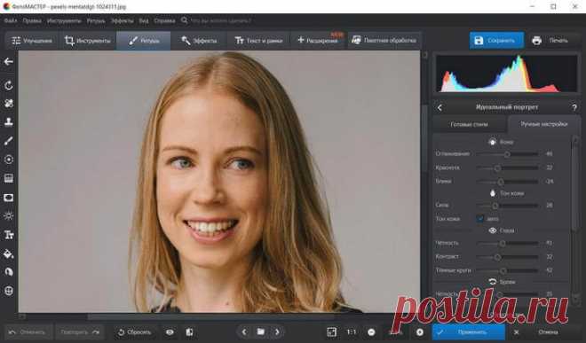Set zoom to 1:1
The image size is (586, 343).
click(x=352, y=331)
